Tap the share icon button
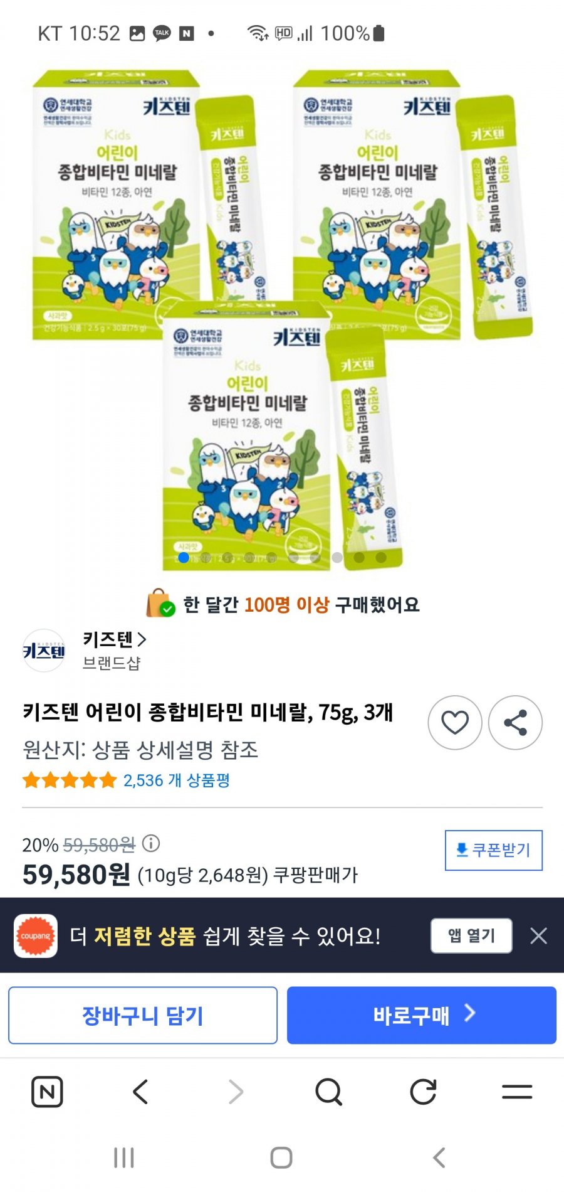Image resolution: width=564 pixels, height=1192 pixels. [x=515, y=723]
